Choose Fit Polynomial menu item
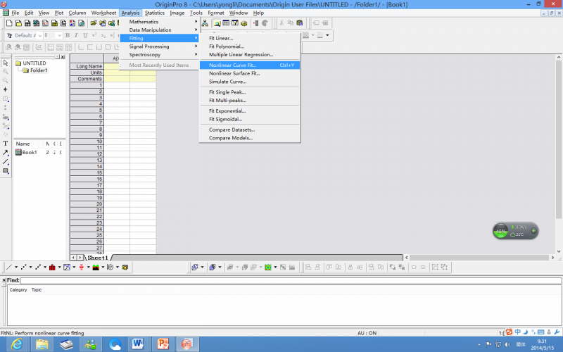Image resolution: width=563 pixels, height=352 pixels. [x=250, y=46]
